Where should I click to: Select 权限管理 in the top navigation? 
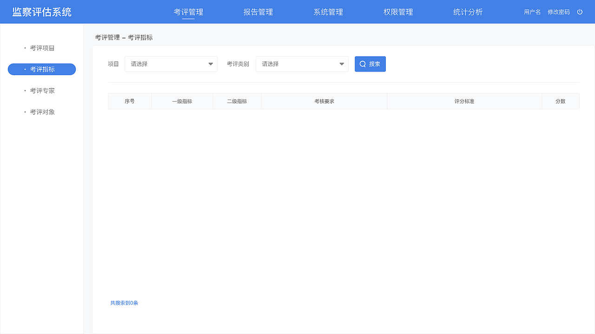[397, 12]
